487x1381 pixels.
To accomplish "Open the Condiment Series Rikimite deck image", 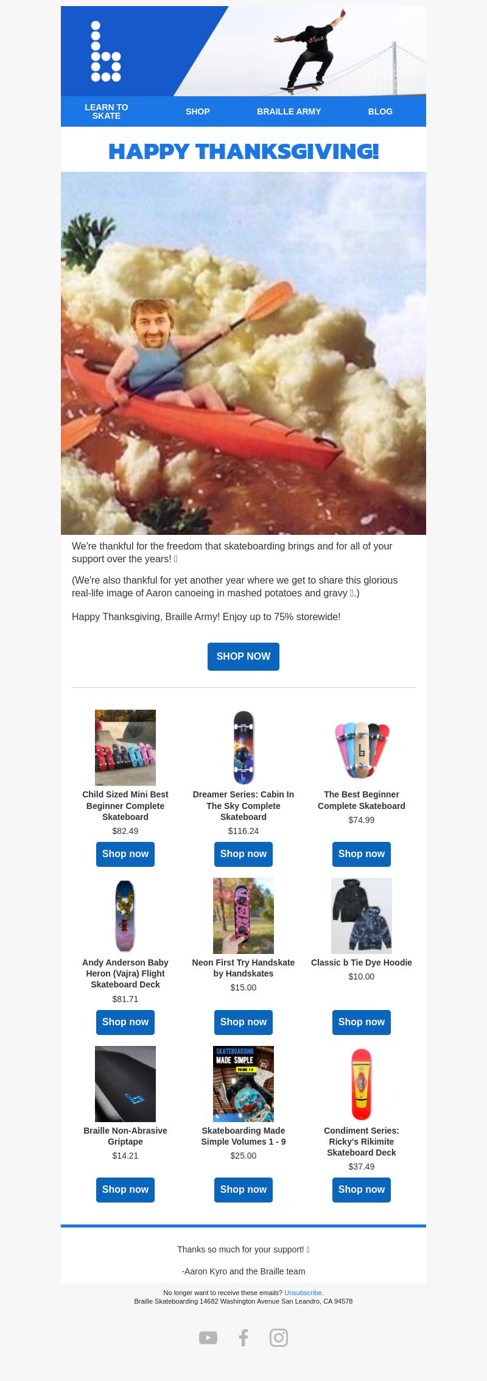I will (x=362, y=1084).
